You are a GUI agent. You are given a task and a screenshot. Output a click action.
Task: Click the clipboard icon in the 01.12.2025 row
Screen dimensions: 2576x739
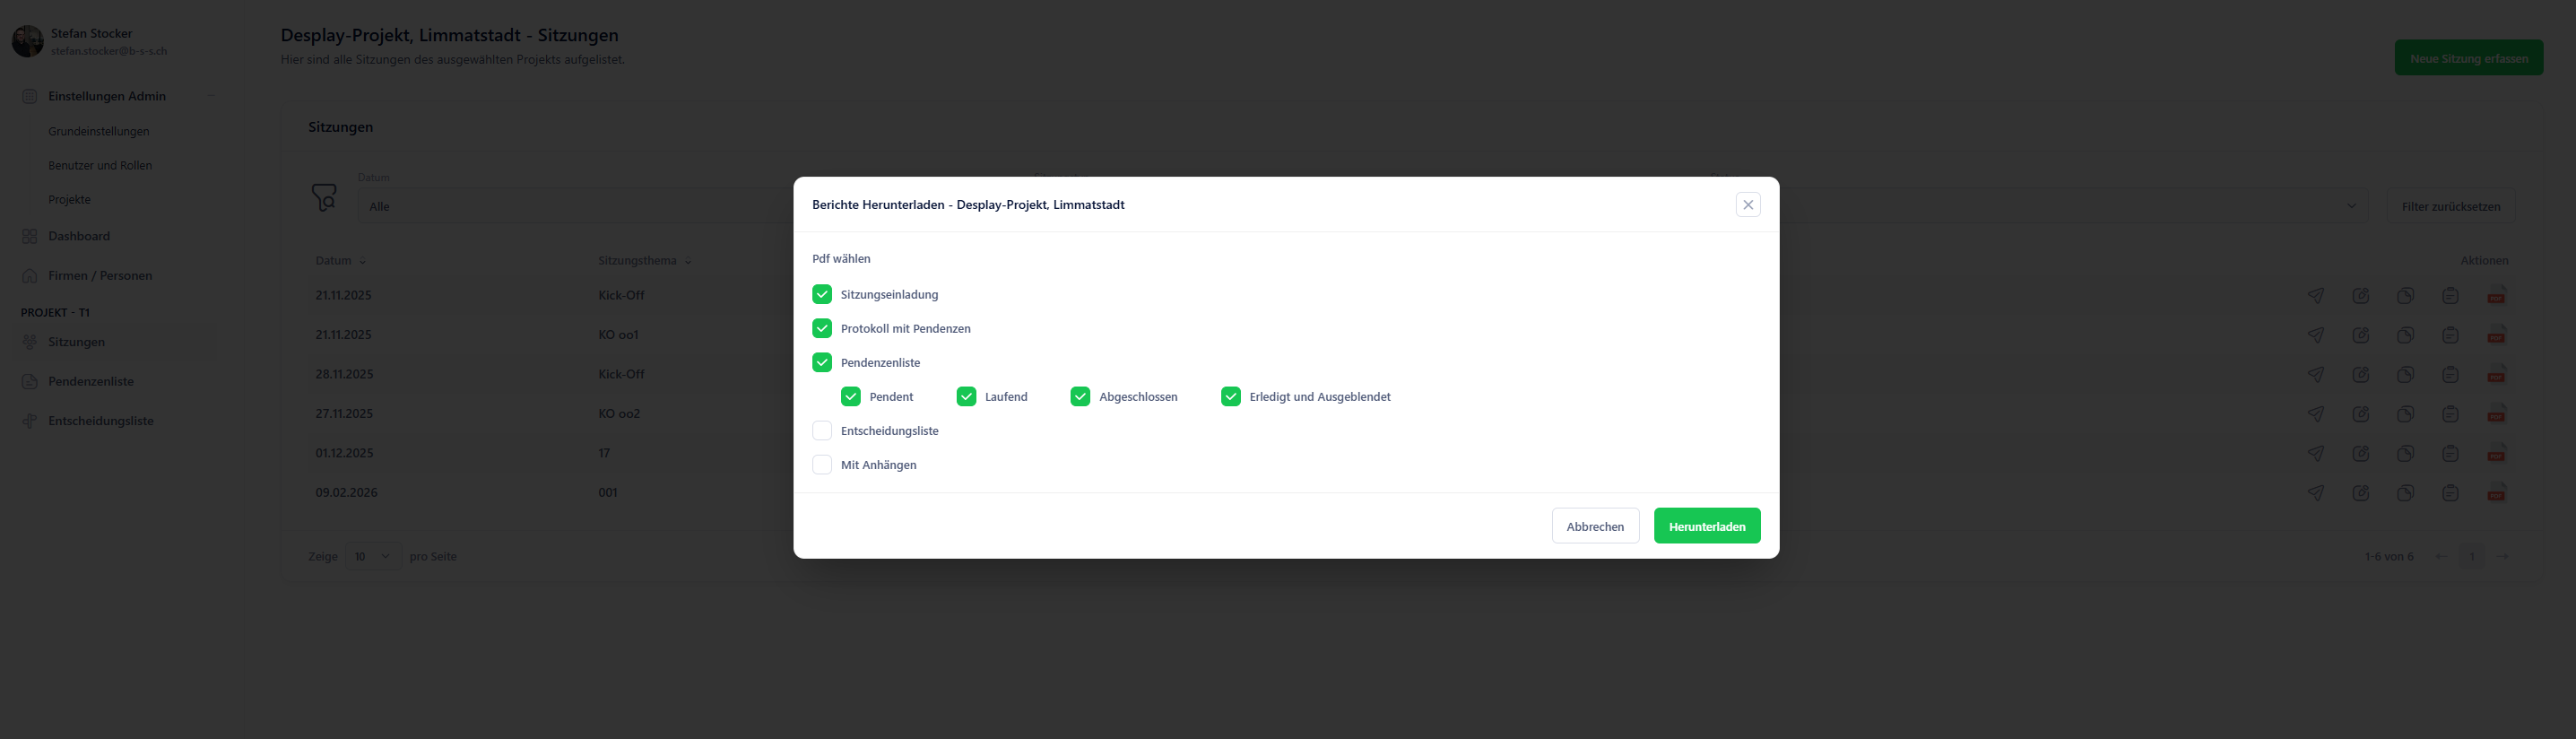tap(2450, 454)
